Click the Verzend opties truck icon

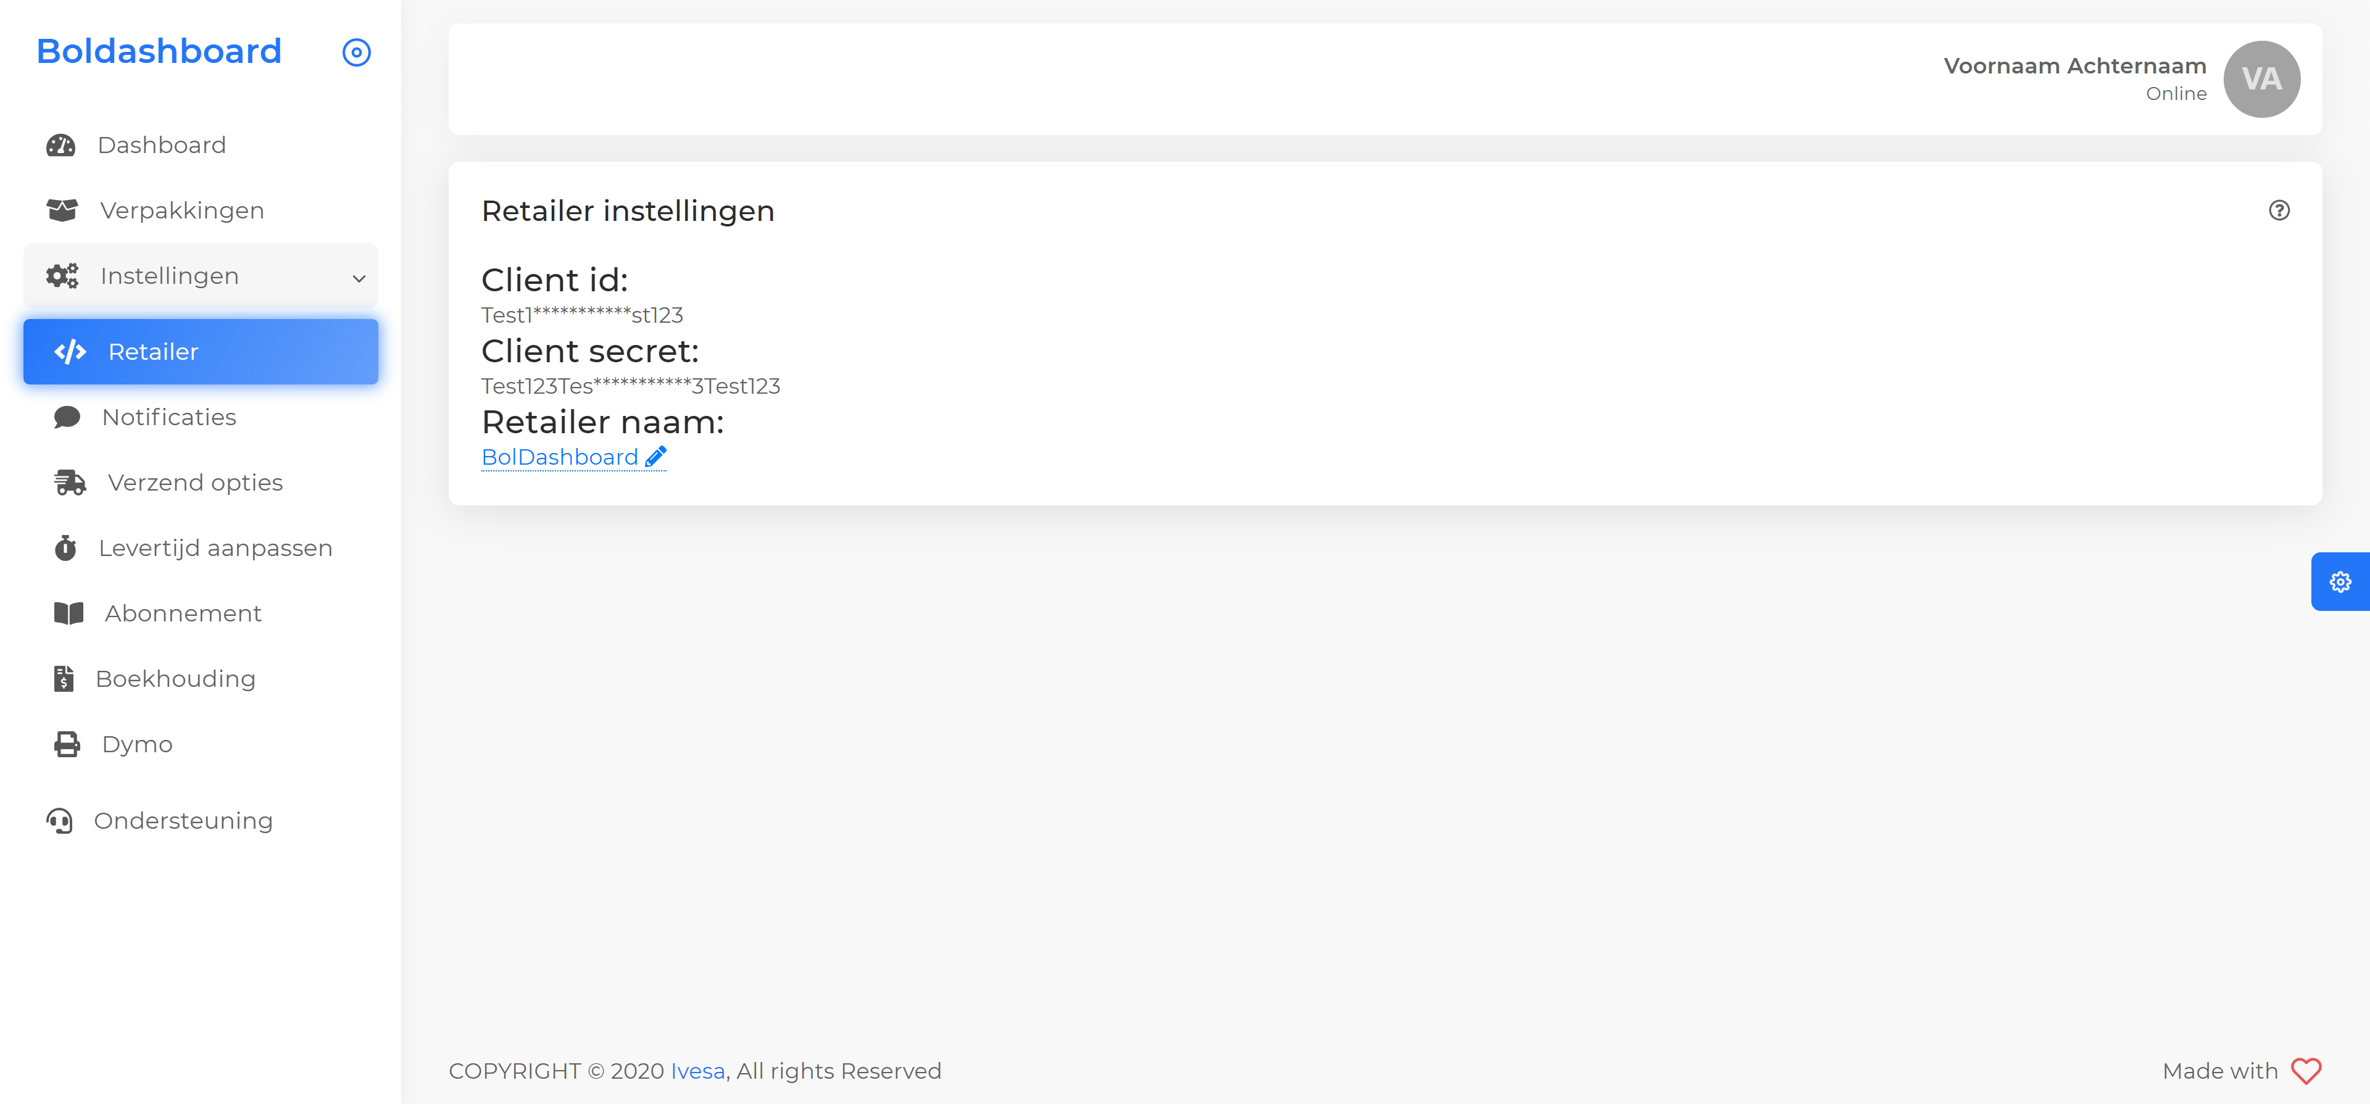click(x=69, y=483)
